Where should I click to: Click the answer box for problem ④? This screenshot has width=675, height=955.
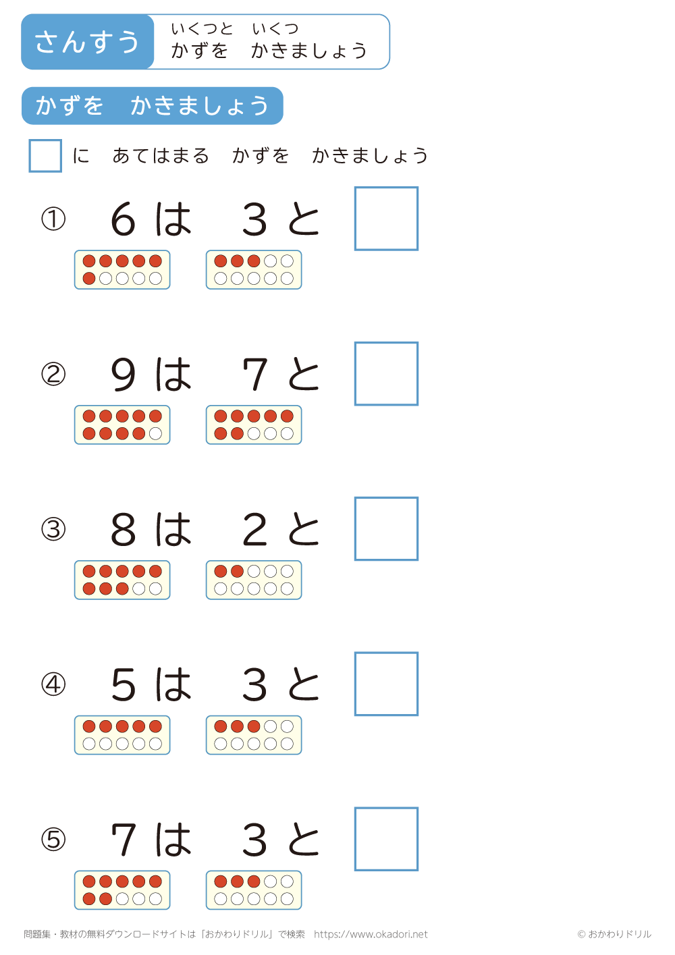[x=386, y=684]
